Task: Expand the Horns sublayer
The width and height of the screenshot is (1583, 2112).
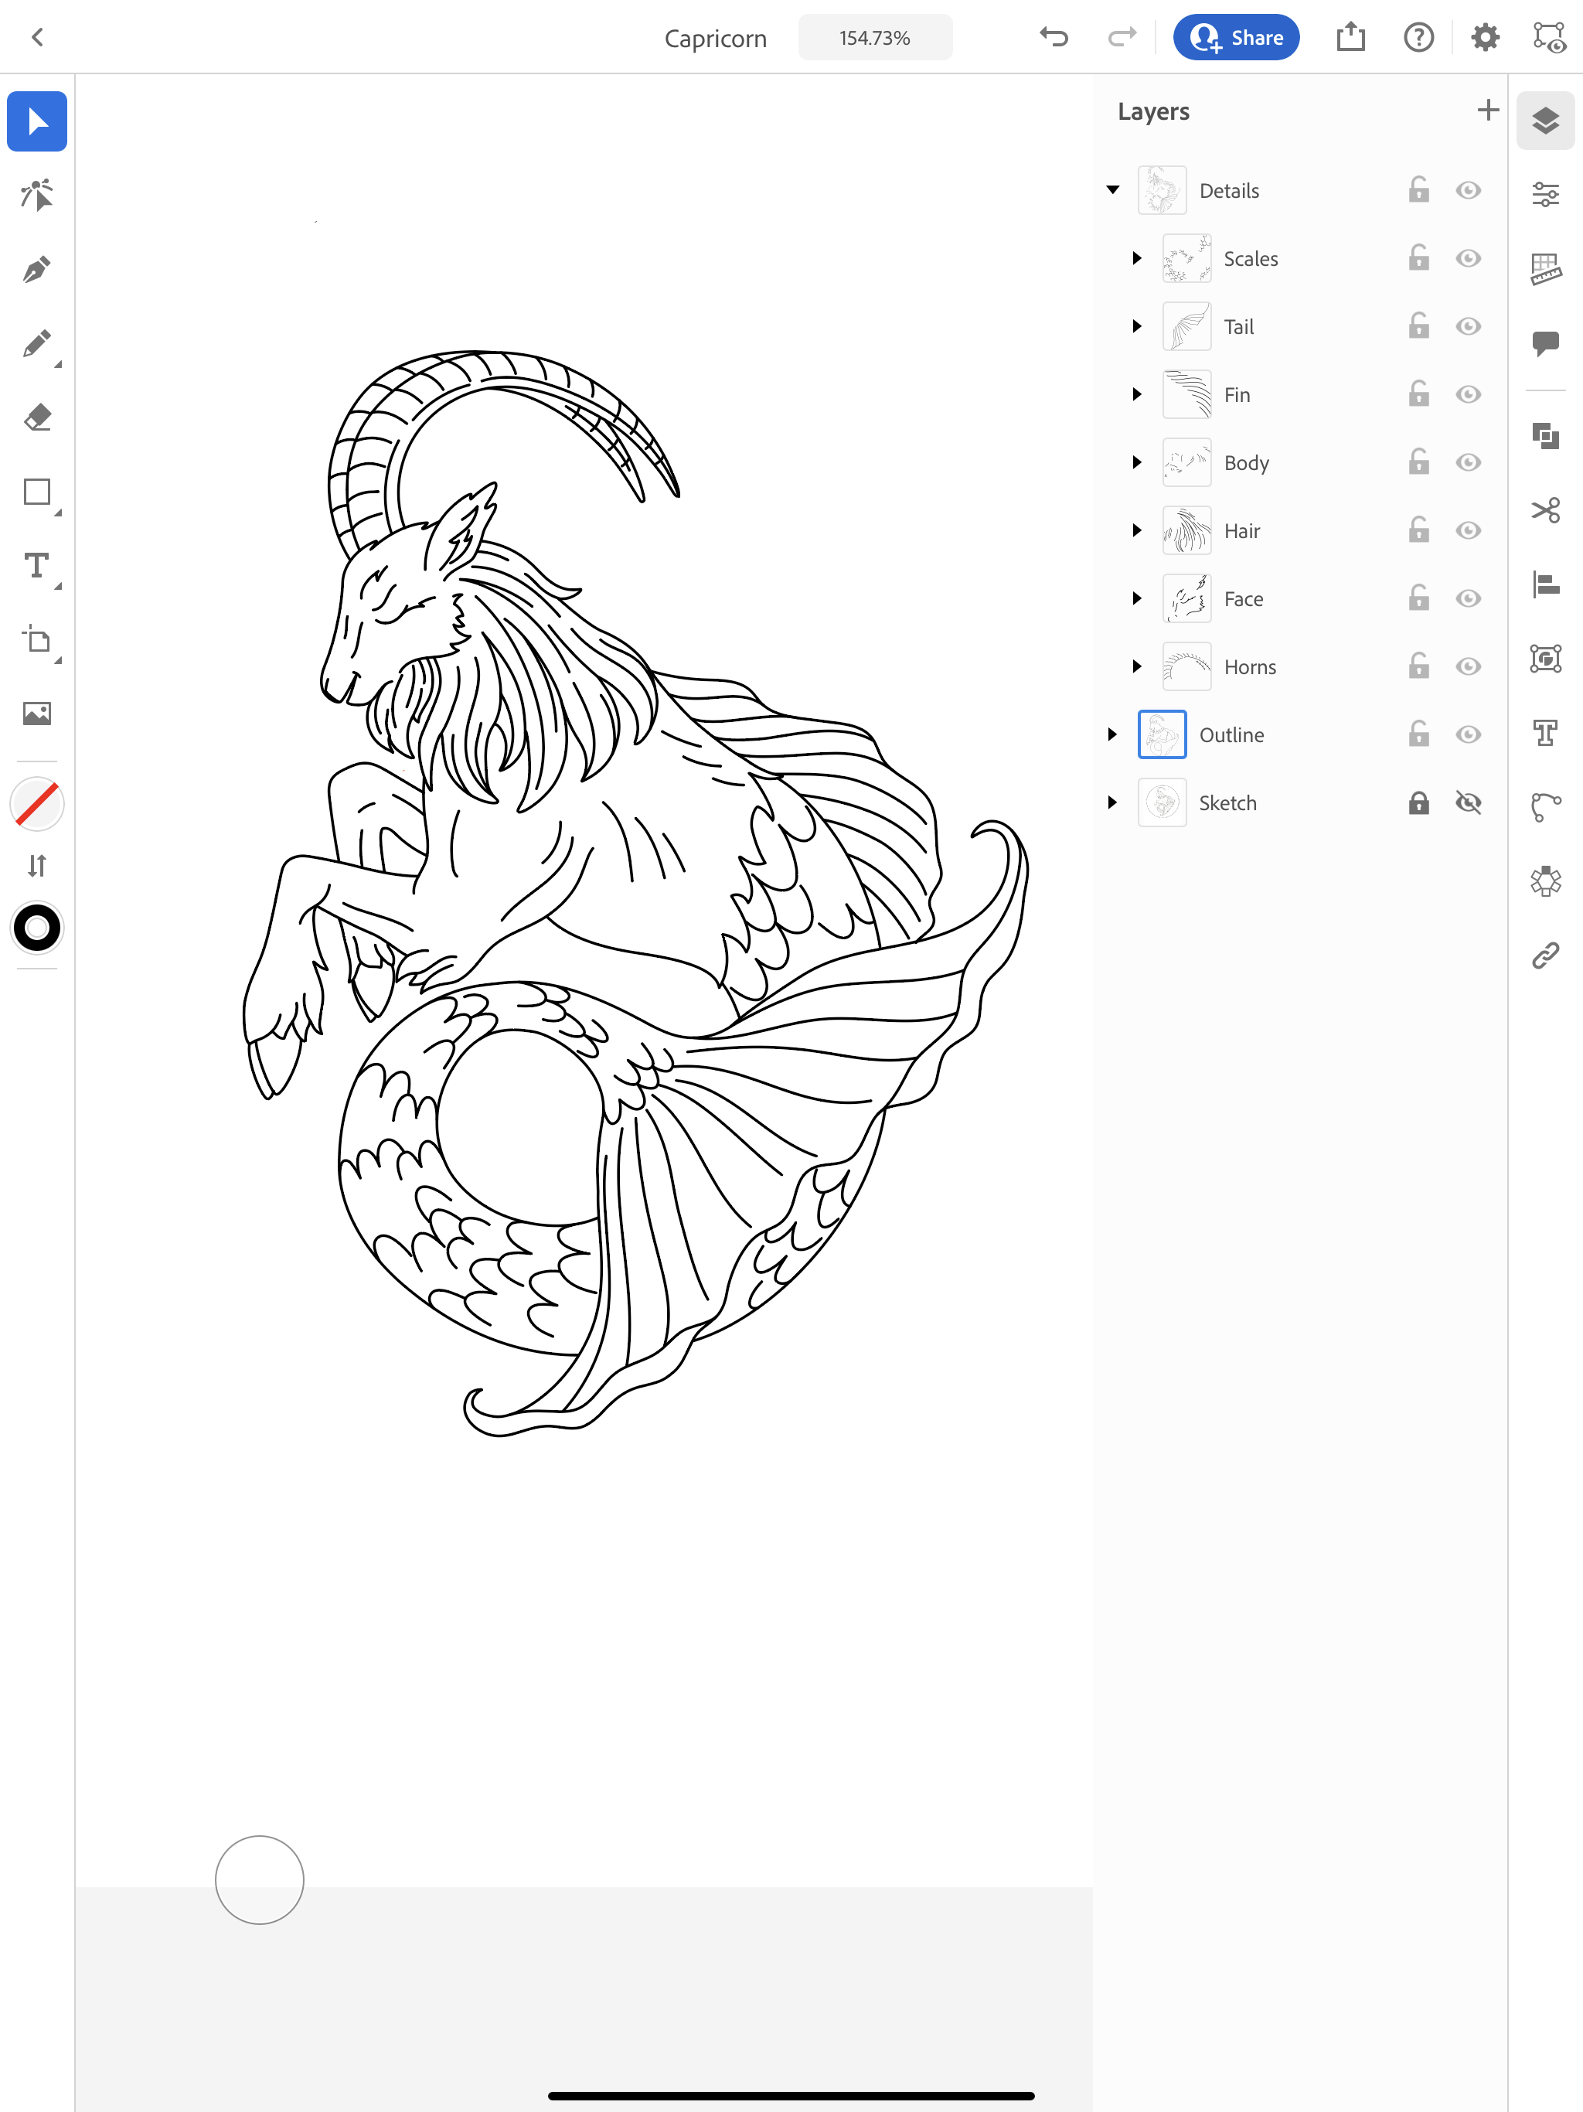Action: pyautogui.click(x=1136, y=666)
